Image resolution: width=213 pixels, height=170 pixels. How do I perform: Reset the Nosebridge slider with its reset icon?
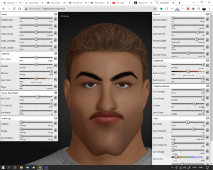pos(55,19)
